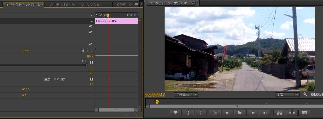Image resolution: width=323 pixels, height=119 pixels.
Task: Play the sequence in Program monitor
Action: [x=240, y=113]
